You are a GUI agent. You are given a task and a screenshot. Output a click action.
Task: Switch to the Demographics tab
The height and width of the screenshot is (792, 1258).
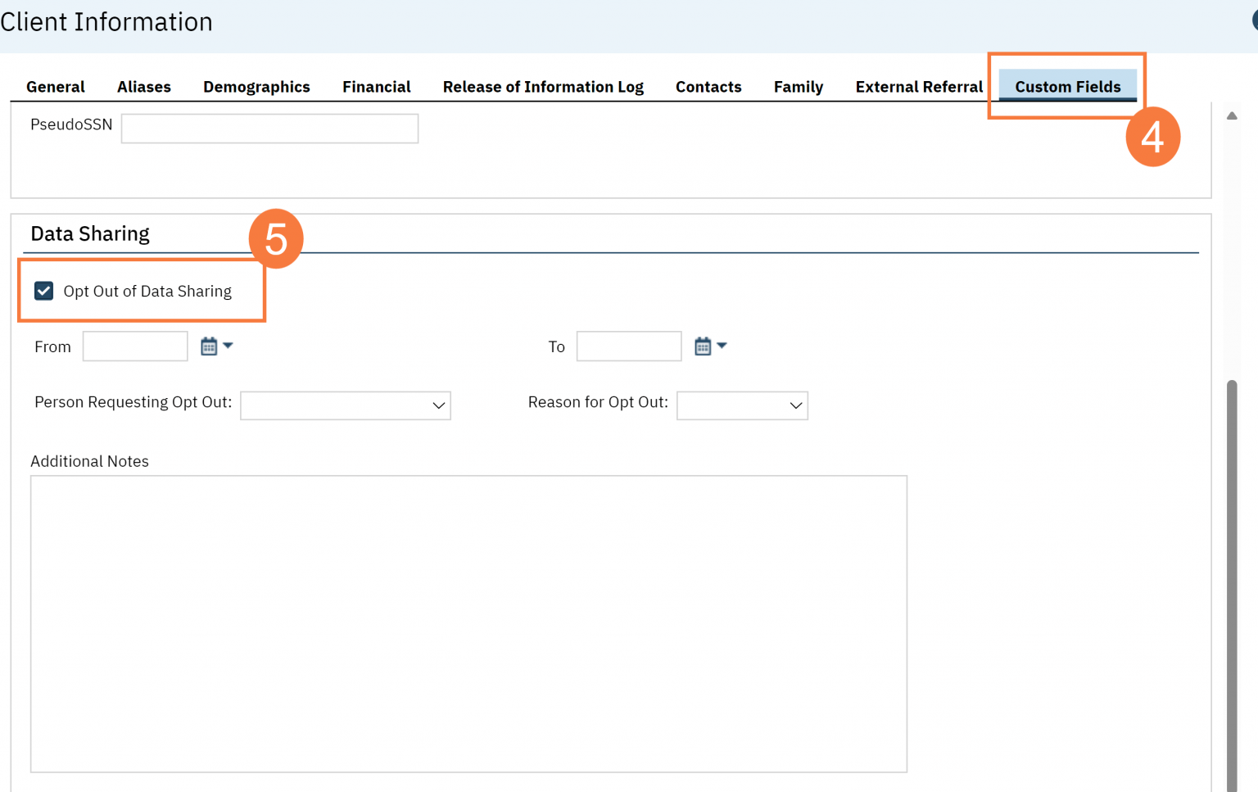coord(256,86)
